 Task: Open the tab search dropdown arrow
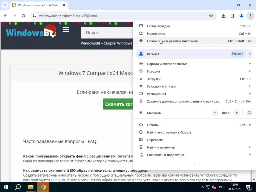click(5, 5)
